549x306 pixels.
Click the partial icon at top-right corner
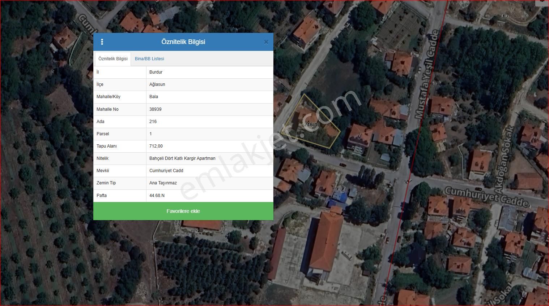542,2
